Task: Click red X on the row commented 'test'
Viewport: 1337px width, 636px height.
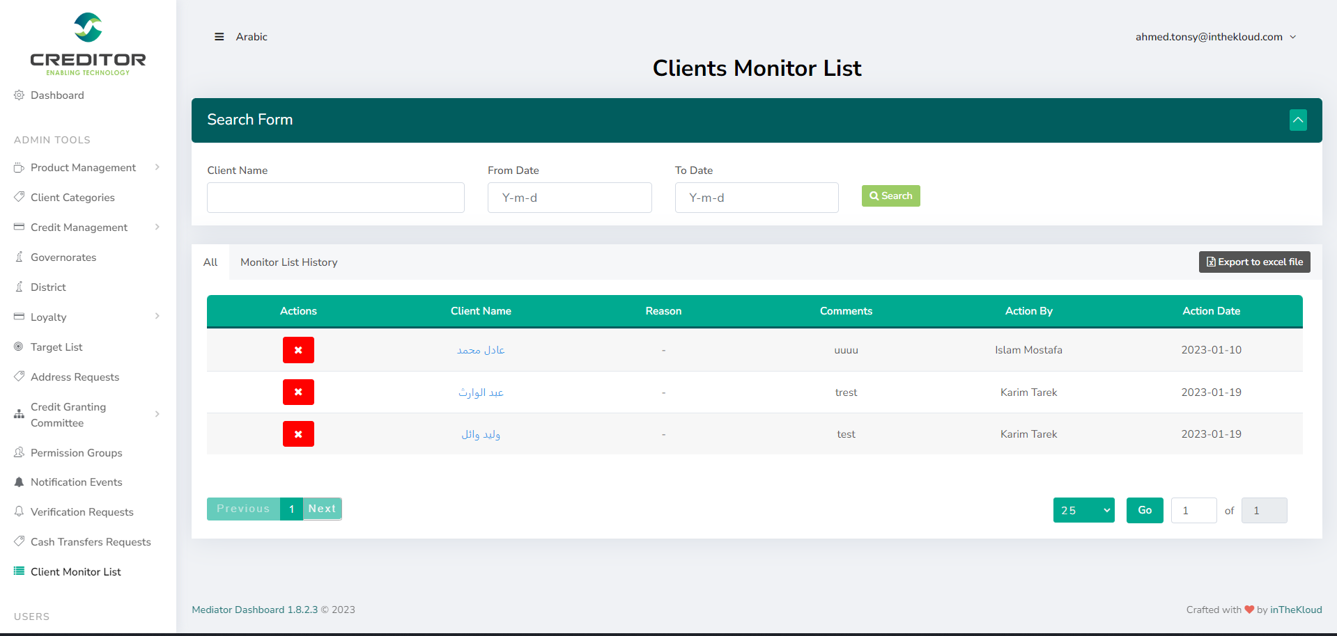Action: (298, 434)
